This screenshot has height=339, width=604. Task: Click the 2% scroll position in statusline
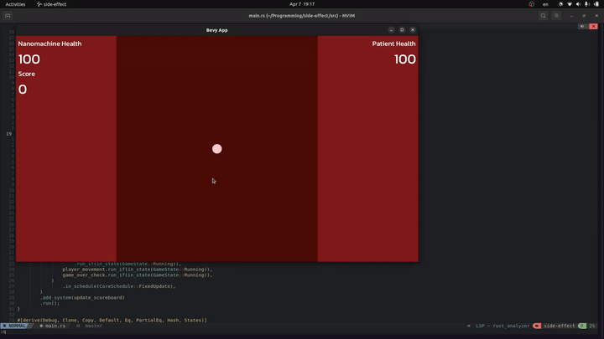click(592, 326)
